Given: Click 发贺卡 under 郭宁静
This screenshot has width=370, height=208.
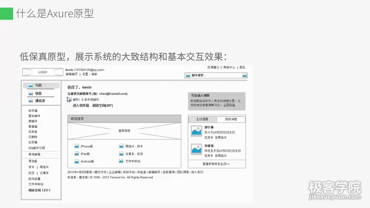Looking at the screenshot, I should (x=209, y=137).
